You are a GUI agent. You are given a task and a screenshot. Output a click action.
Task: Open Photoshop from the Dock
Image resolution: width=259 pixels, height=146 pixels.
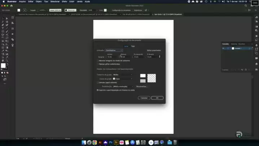111,143
